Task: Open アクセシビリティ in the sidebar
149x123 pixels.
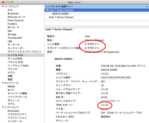Action: [17, 114]
